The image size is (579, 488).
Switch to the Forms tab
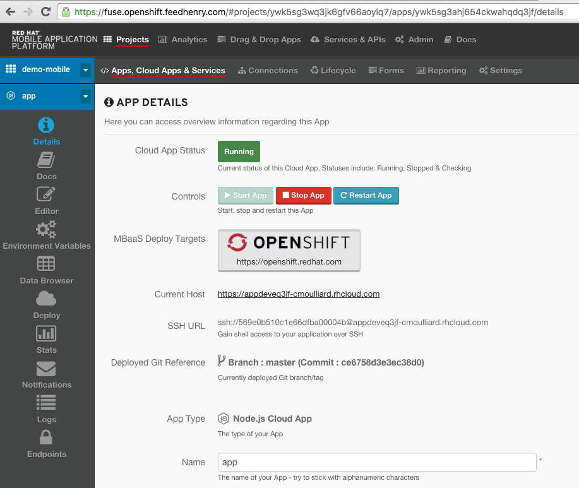point(386,71)
